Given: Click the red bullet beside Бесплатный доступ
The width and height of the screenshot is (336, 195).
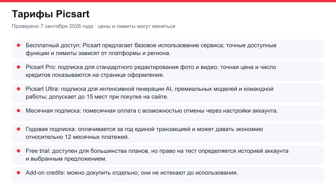Looking at the screenshot, I should (18, 45).
